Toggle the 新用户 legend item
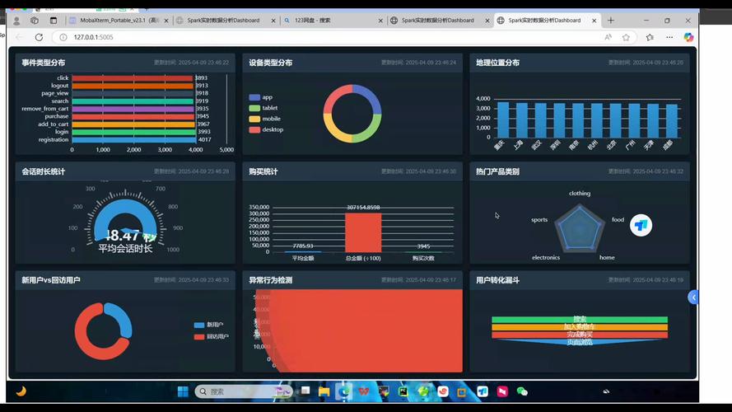The width and height of the screenshot is (732, 412). 208,325
